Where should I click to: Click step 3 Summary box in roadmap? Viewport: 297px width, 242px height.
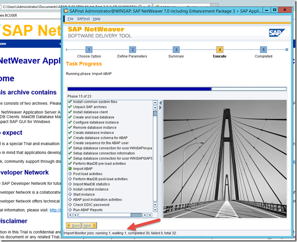[176, 50]
